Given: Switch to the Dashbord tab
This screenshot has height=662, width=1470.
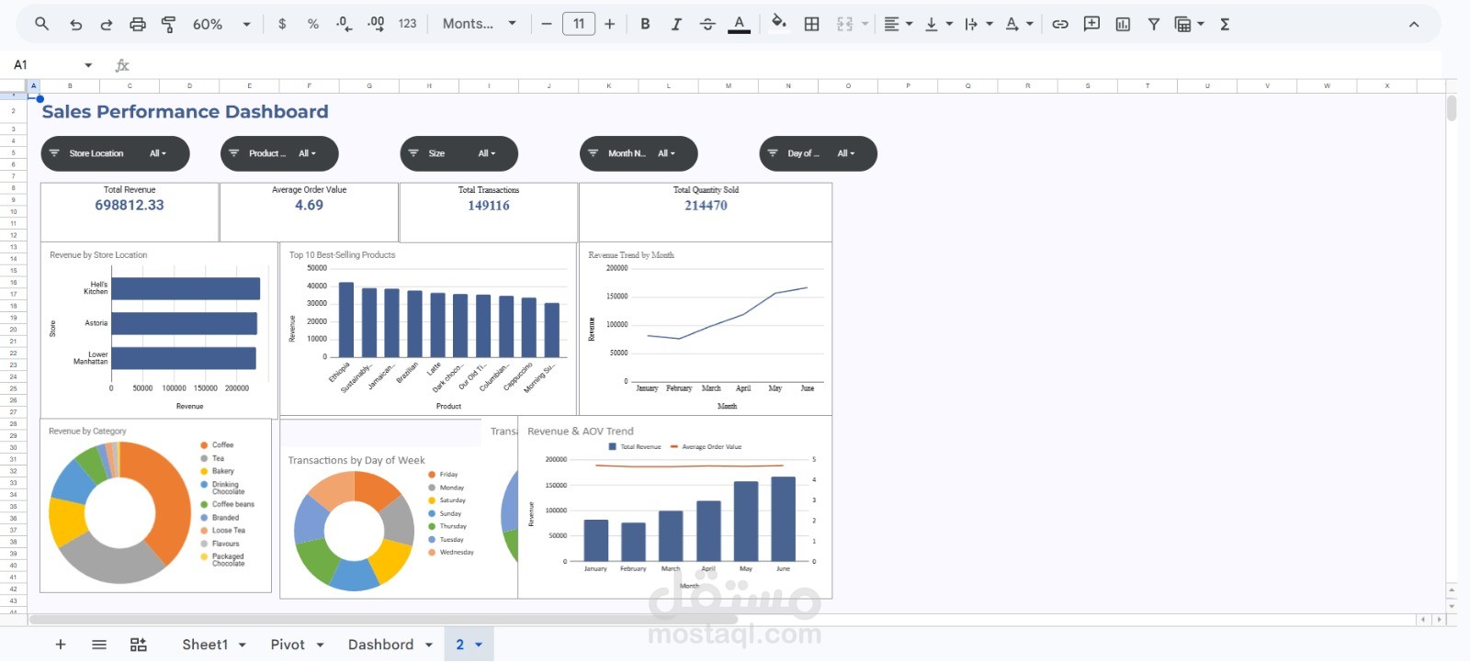Looking at the screenshot, I should point(380,645).
